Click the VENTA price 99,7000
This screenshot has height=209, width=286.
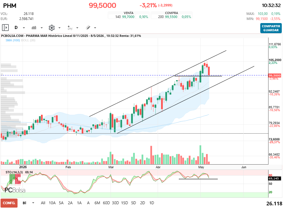click(x=128, y=17)
